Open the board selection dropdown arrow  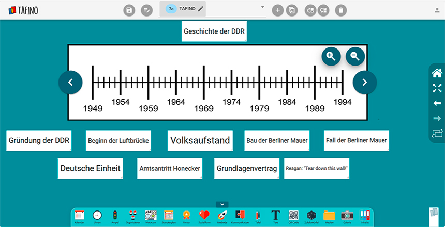pyautogui.click(x=262, y=7)
